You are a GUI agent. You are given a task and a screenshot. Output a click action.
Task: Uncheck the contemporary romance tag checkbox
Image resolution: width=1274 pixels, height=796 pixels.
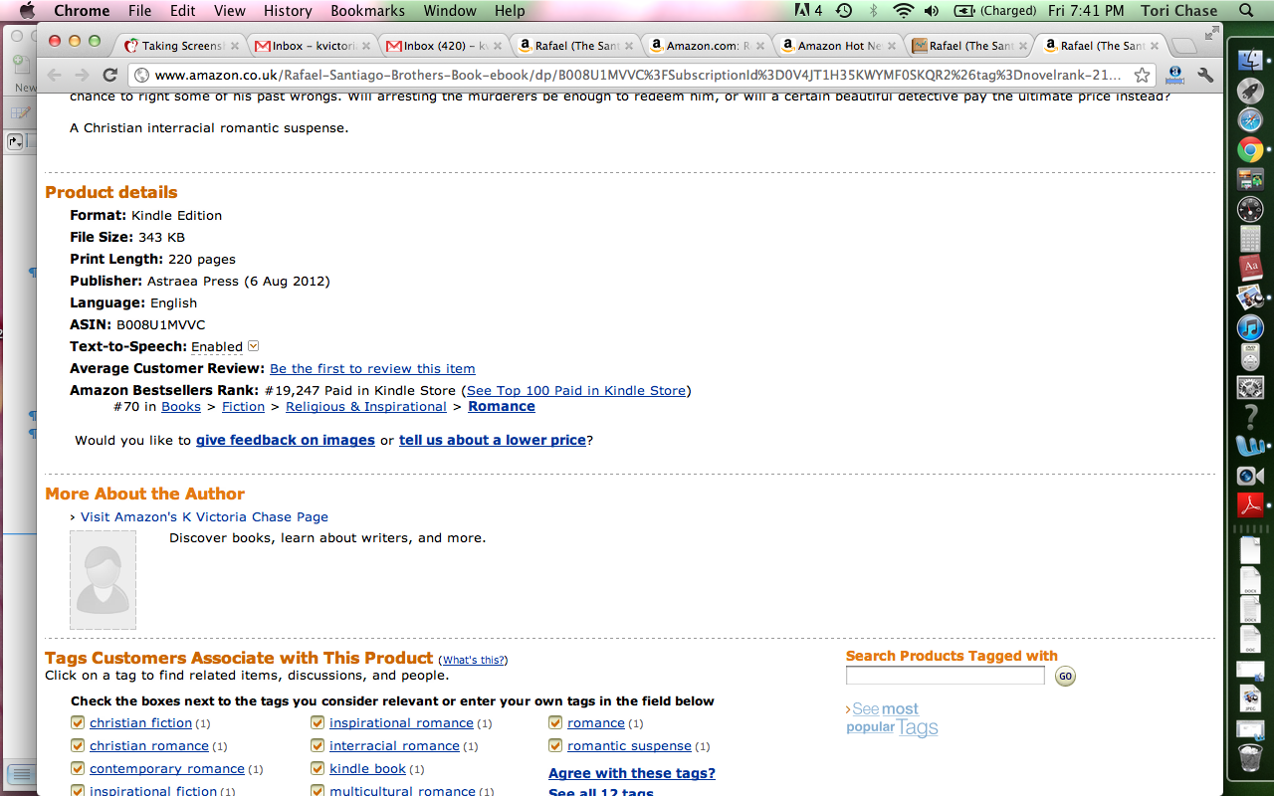(78, 769)
